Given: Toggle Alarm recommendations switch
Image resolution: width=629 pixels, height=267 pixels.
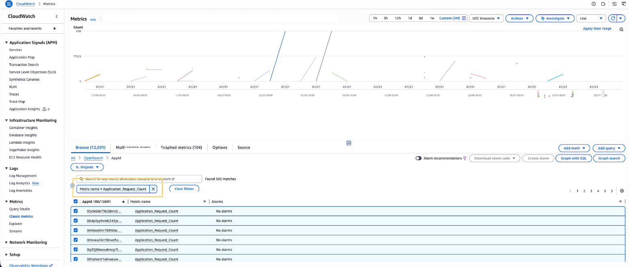Looking at the screenshot, I should (x=419, y=158).
